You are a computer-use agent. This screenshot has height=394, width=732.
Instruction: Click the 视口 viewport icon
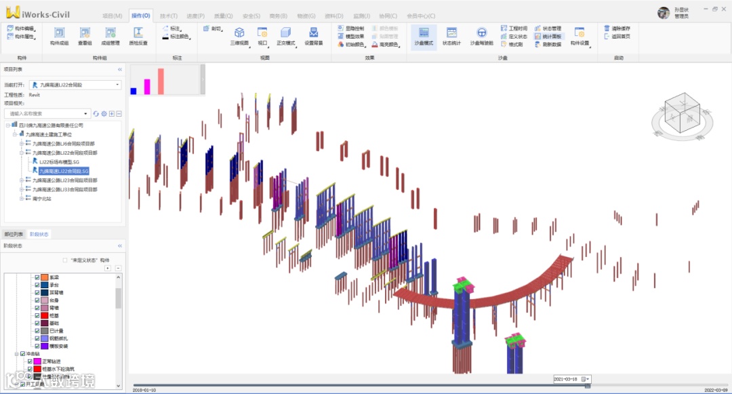click(x=262, y=36)
